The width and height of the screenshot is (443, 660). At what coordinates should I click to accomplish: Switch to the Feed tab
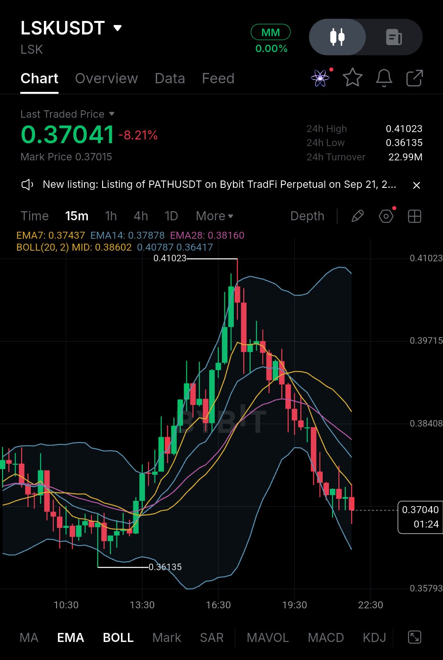click(x=218, y=78)
